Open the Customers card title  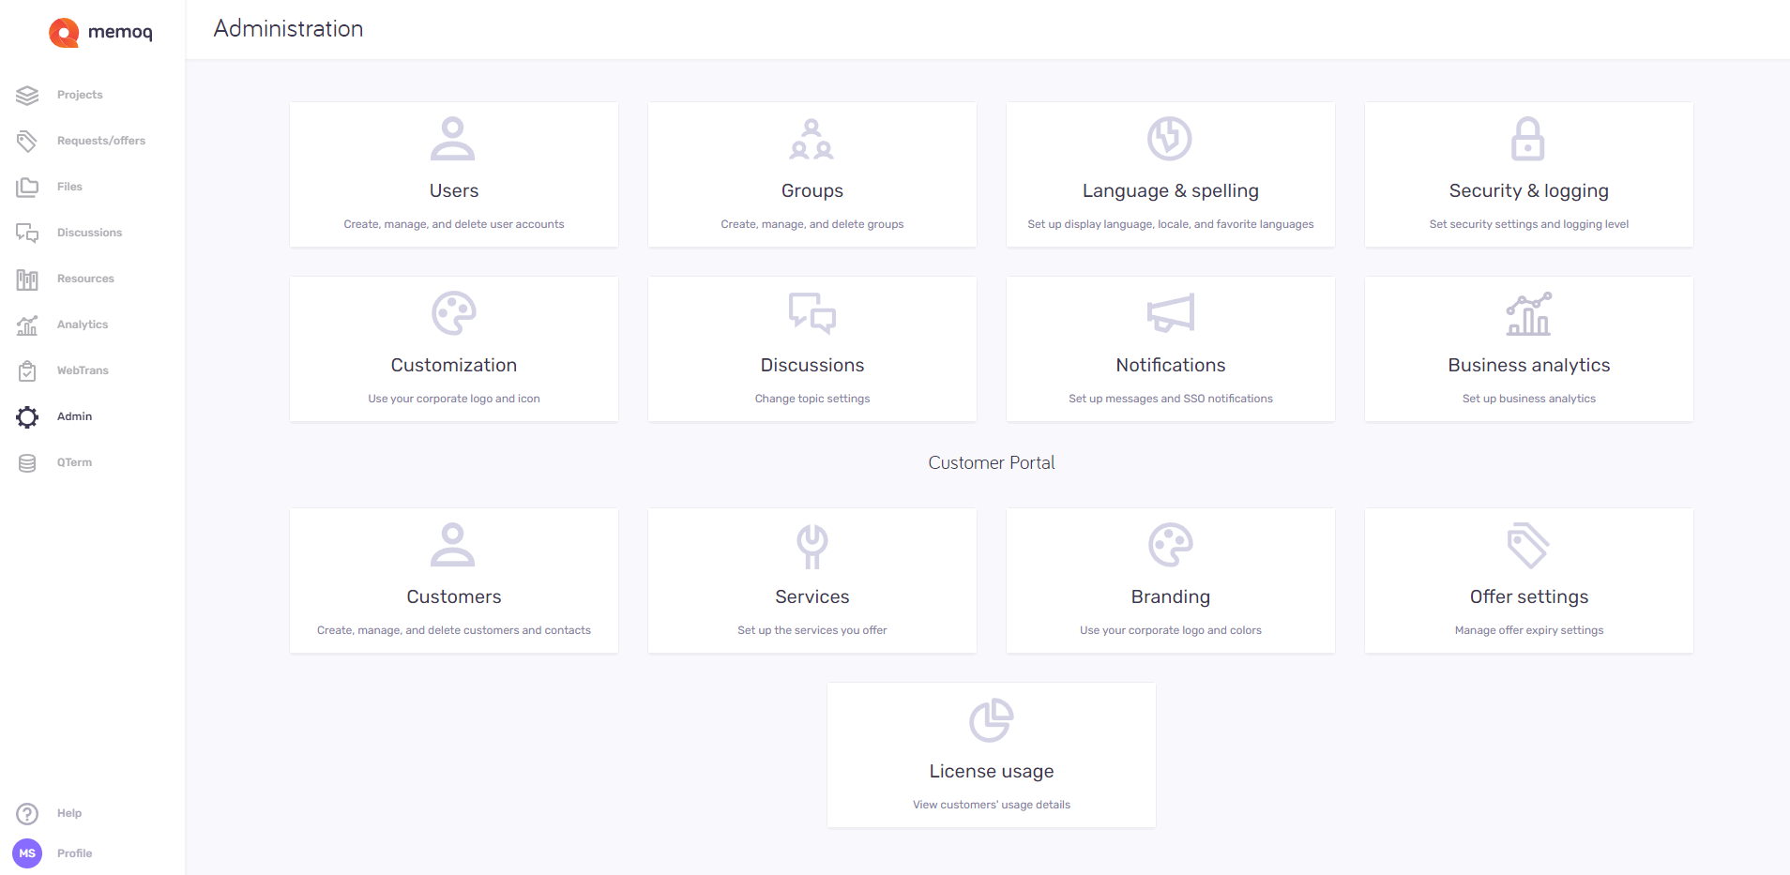point(454,596)
